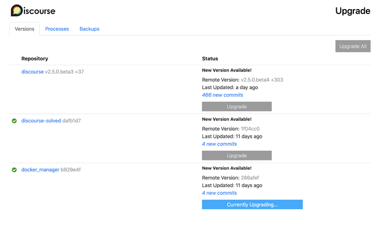Click the green checkmark beside docker_manager
This screenshot has width=392, height=237.
14,170
